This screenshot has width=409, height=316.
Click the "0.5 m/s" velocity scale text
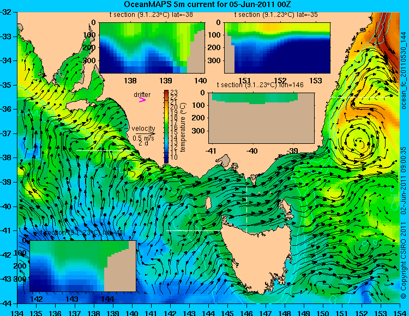coord(143,138)
